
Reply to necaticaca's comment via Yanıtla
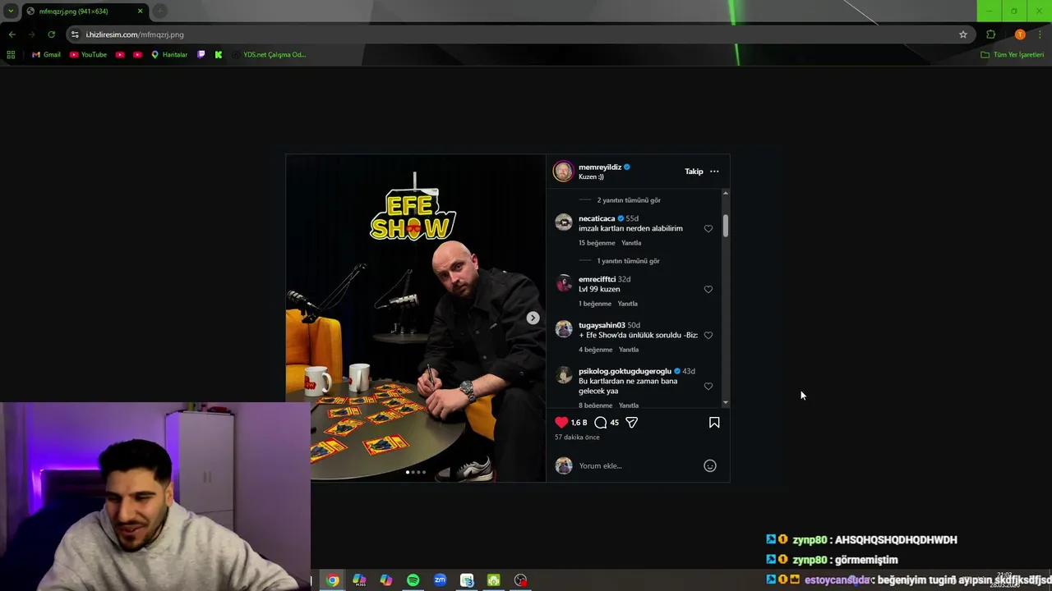pos(631,243)
